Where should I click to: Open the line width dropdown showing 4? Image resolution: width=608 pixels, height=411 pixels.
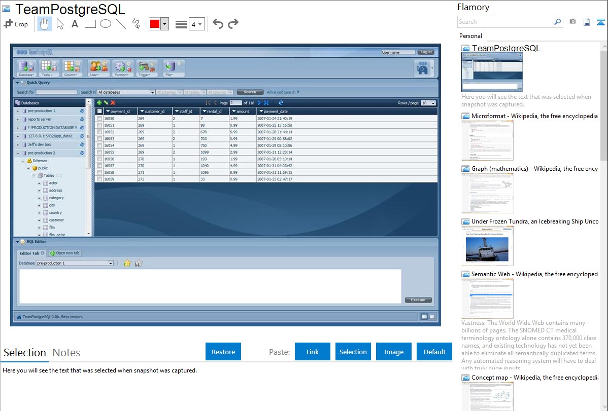tap(197, 24)
